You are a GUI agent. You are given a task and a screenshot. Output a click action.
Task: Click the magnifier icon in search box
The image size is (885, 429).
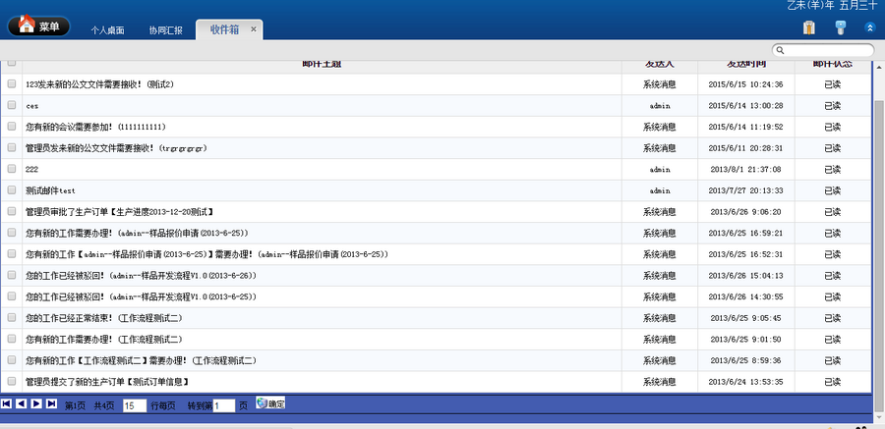pos(781,50)
